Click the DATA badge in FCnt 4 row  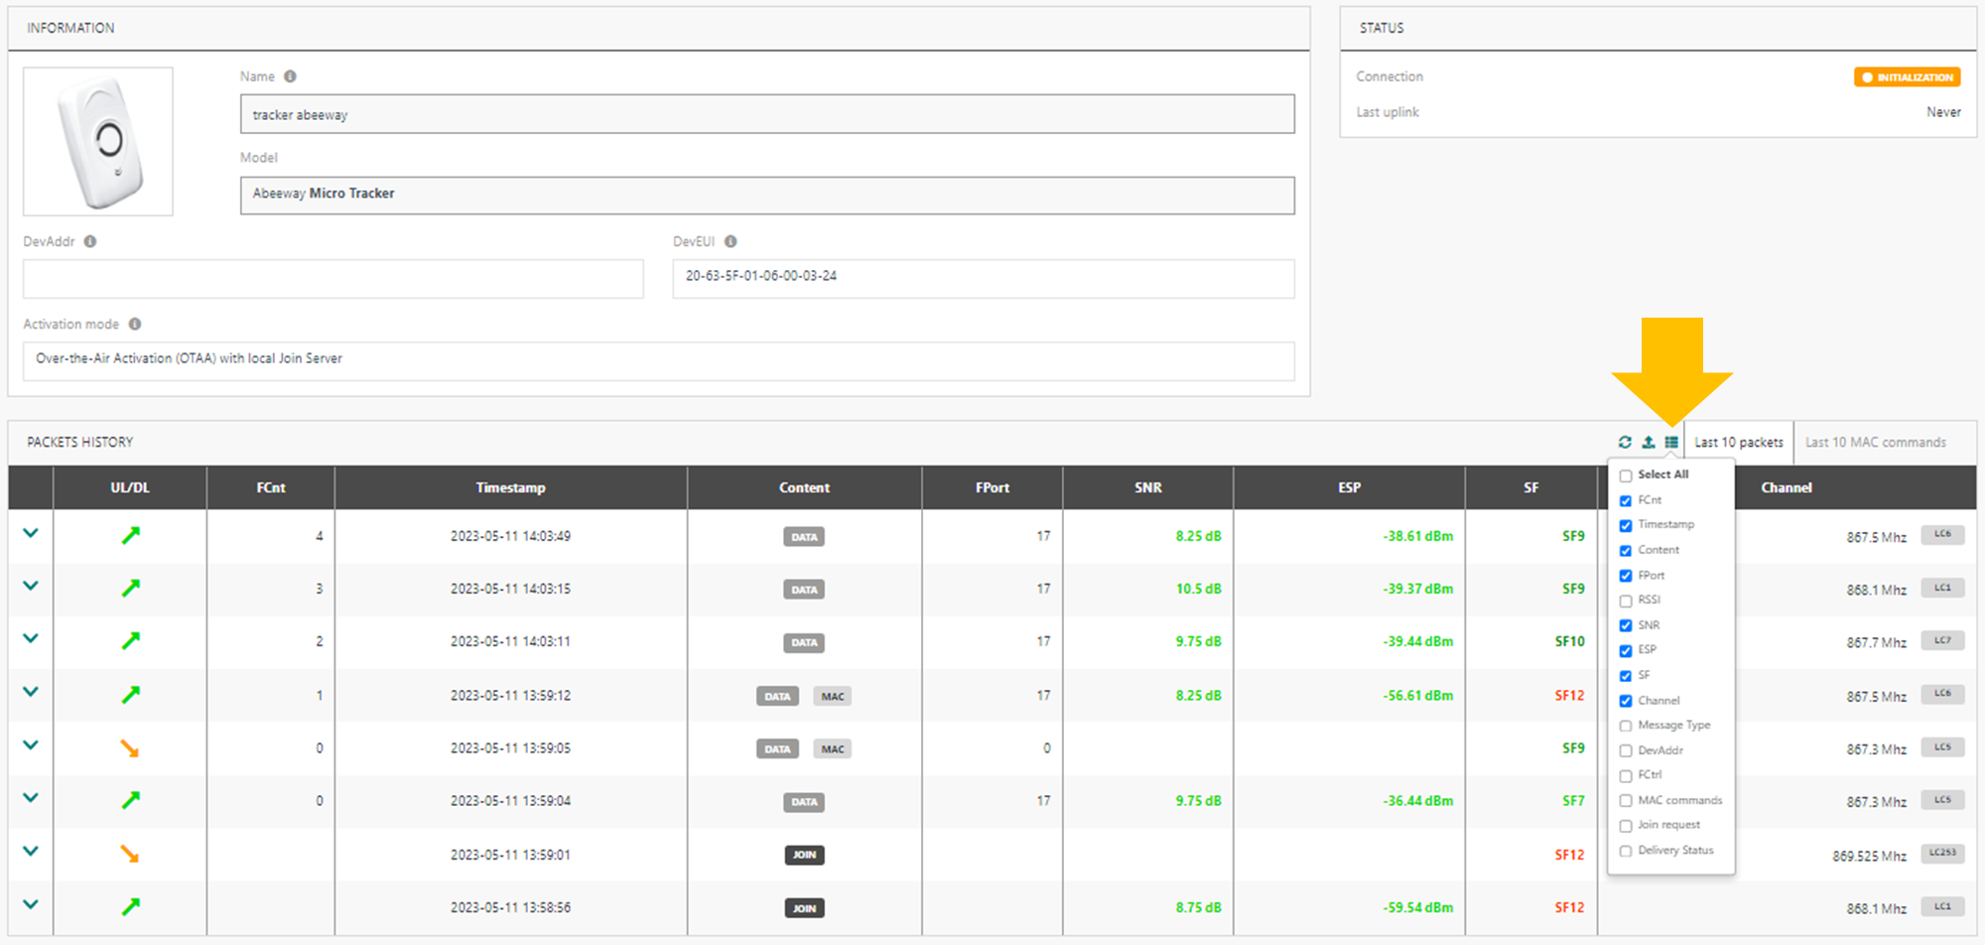pyautogui.click(x=804, y=537)
